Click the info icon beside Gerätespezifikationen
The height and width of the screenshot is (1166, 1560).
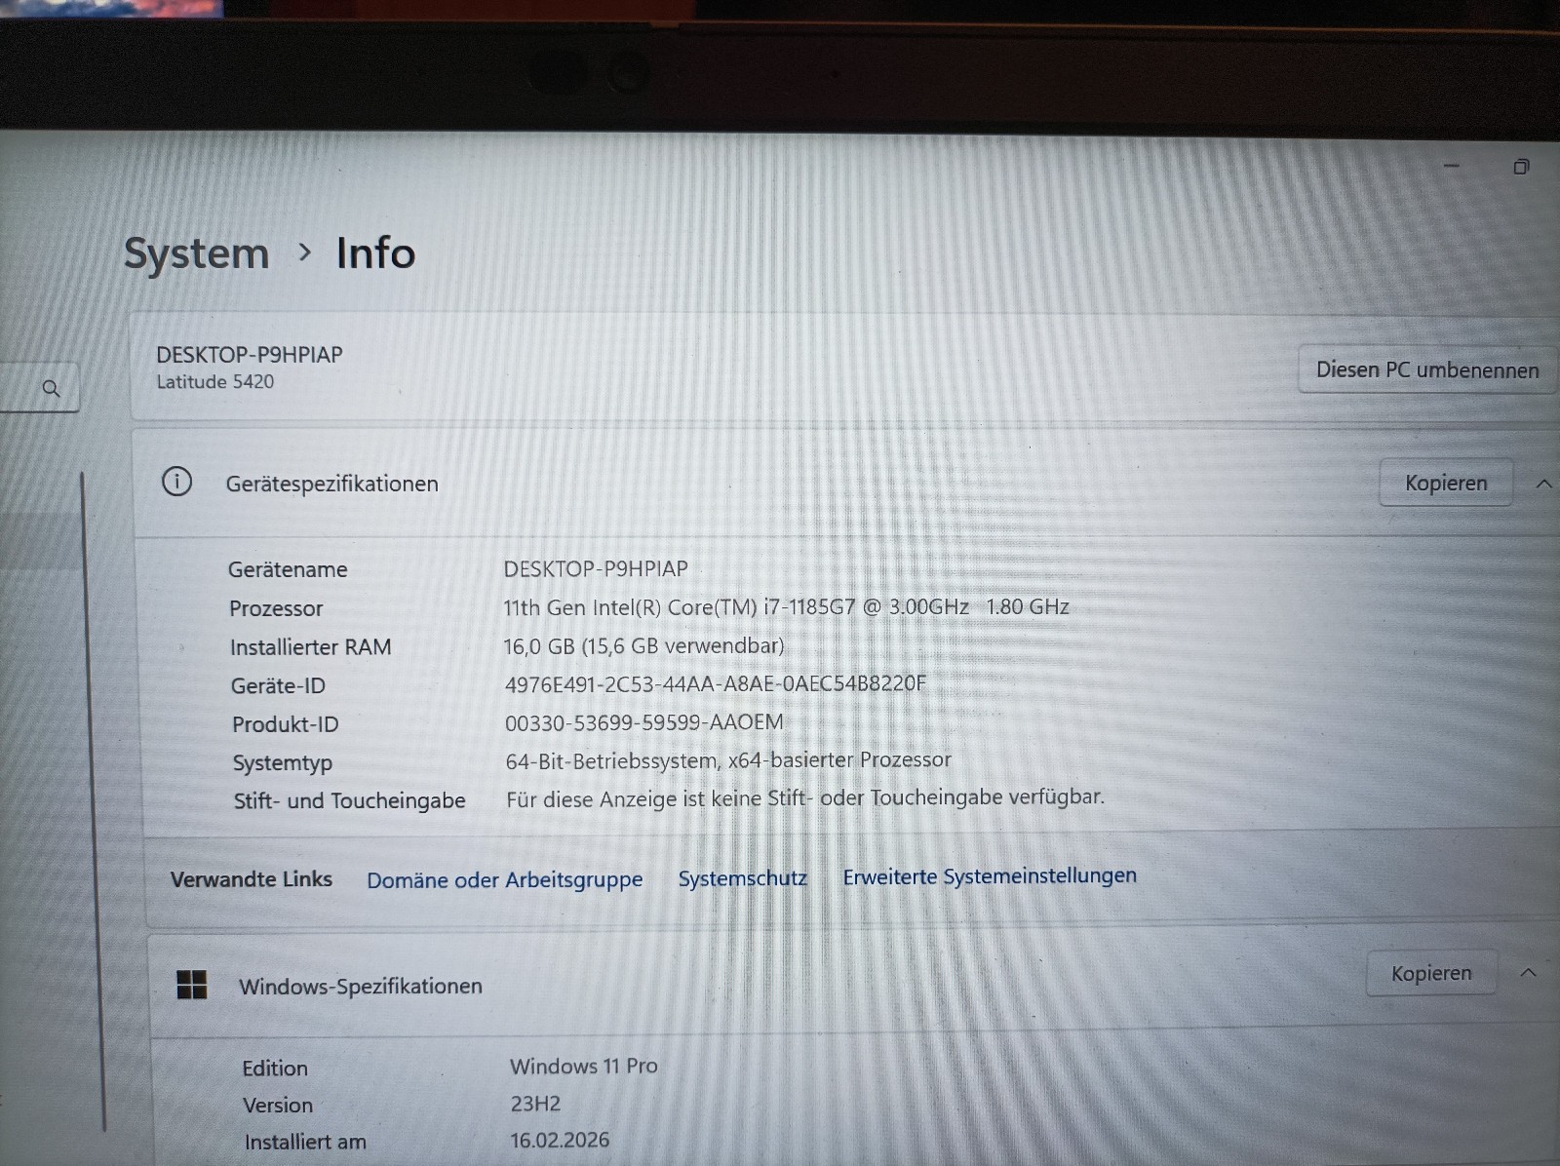tap(176, 482)
